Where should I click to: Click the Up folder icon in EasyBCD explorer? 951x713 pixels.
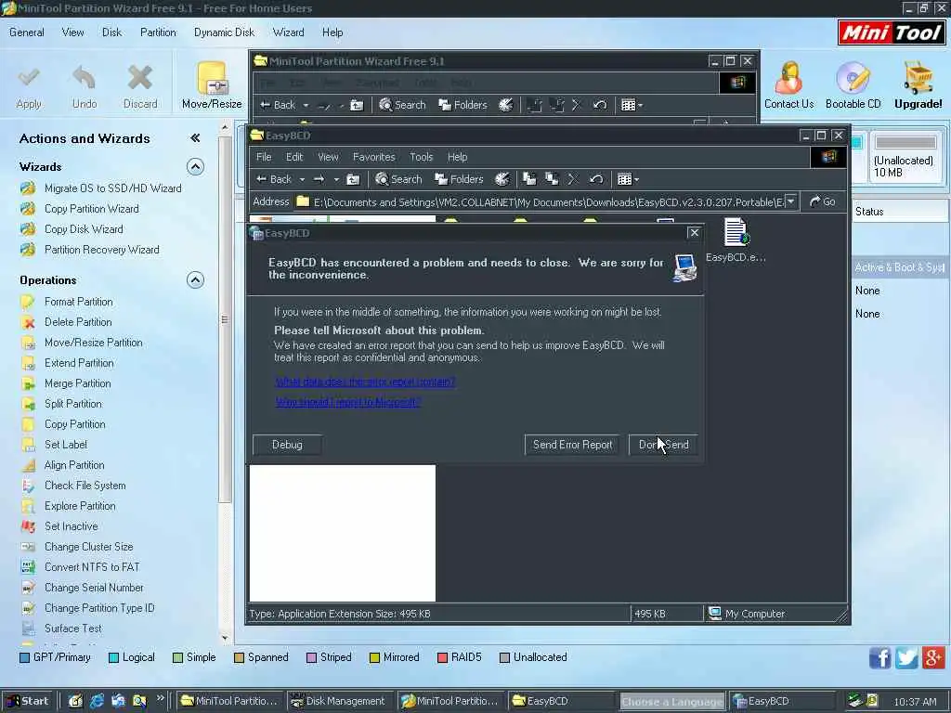point(353,179)
